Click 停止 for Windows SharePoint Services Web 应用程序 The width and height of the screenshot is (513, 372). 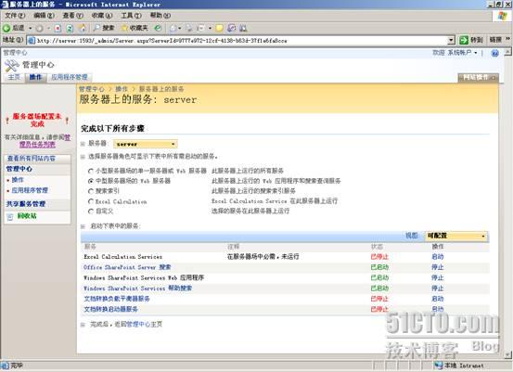438,277
